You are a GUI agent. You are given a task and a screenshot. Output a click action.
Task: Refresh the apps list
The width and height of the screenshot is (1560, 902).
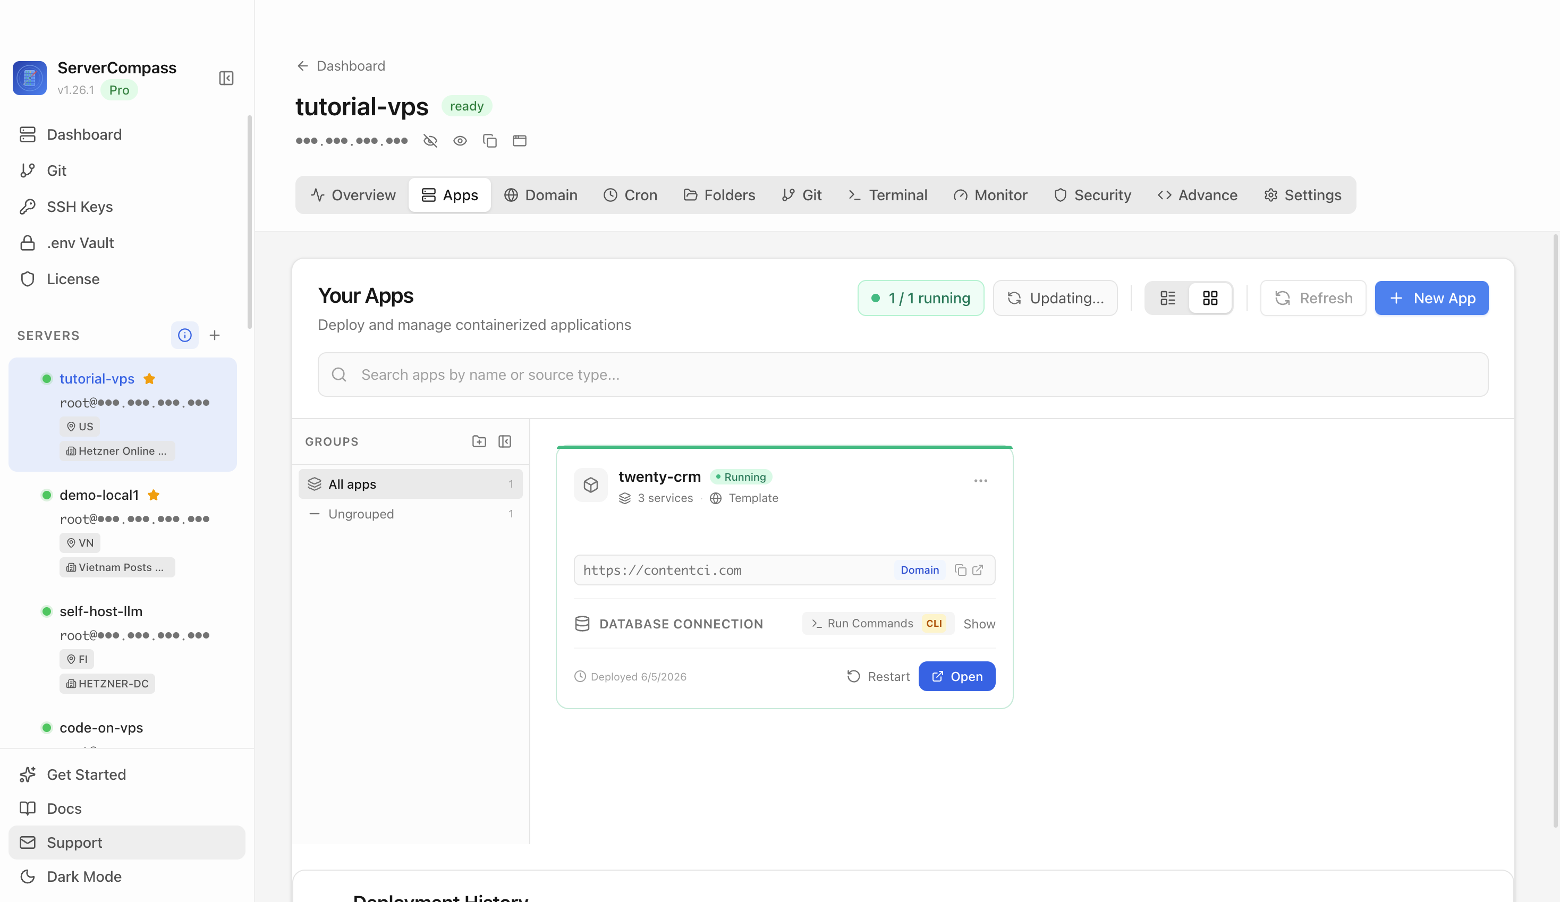pyautogui.click(x=1313, y=299)
